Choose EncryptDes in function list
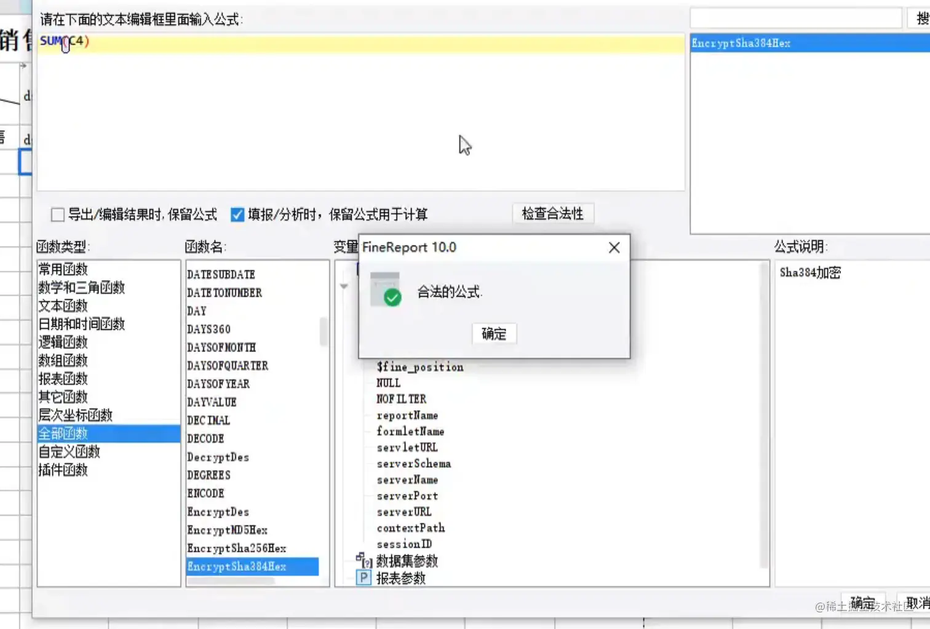The image size is (930, 629). tap(252, 512)
